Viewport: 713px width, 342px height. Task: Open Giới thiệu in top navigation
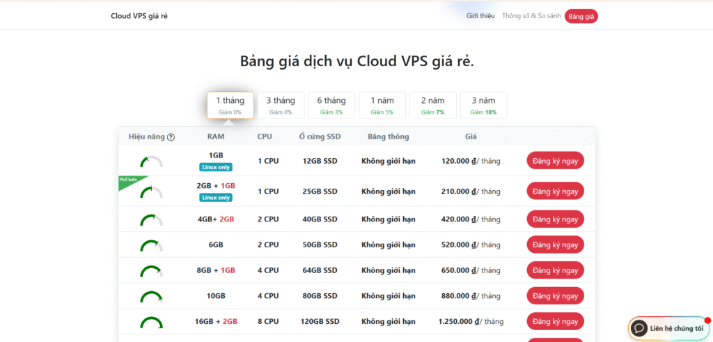click(x=480, y=16)
